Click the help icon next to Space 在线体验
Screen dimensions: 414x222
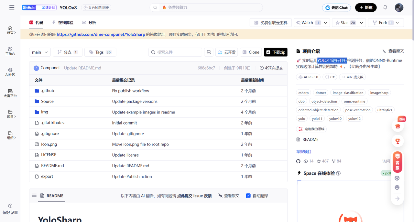point(338,173)
